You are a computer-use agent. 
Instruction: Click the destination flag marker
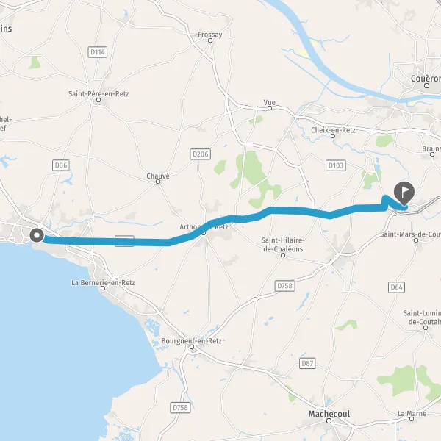click(x=404, y=193)
